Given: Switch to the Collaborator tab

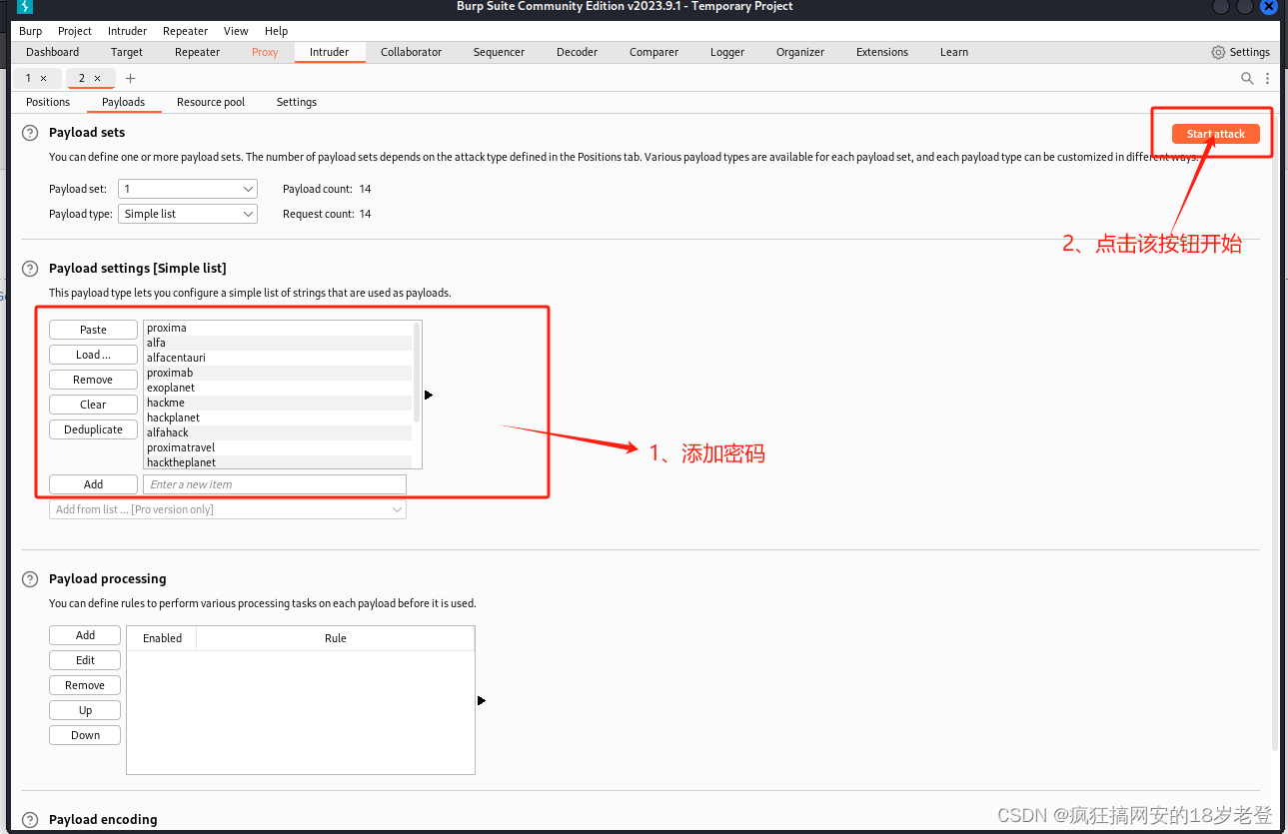Looking at the screenshot, I should click(x=411, y=52).
